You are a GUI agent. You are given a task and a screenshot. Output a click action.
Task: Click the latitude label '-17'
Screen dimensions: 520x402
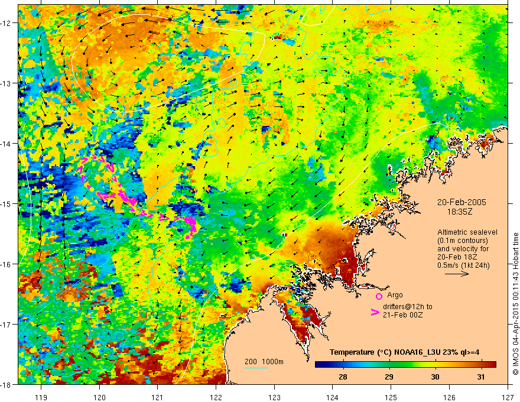click(7, 325)
